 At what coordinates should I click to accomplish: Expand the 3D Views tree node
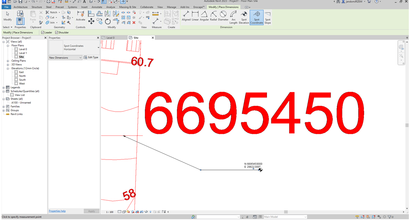pyautogui.click(x=8, y=65)
